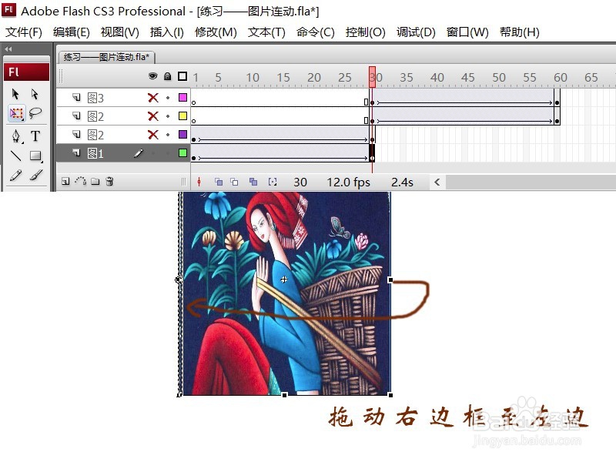Choose the Pen tool
Viewport: 616px width, 462px height.
[16, 136]
